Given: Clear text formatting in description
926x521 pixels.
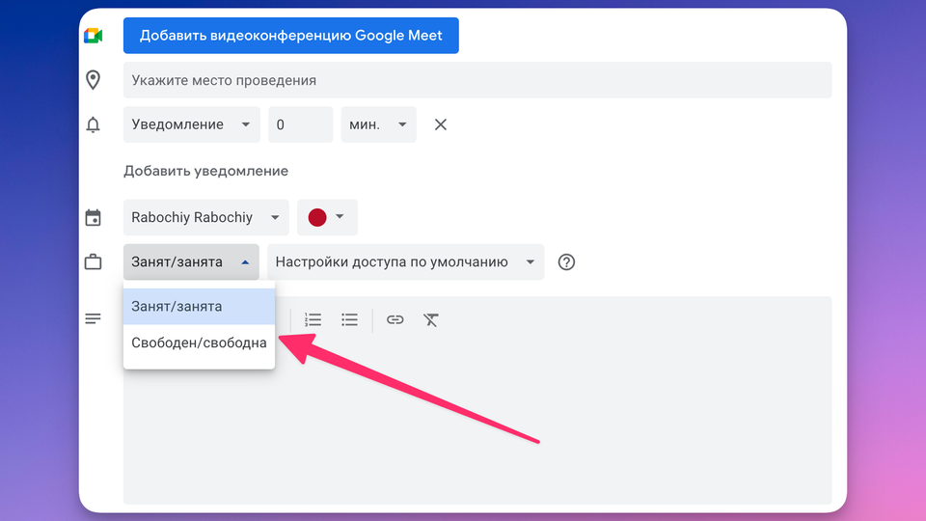Looking at the screenshot, I should [430, 319].
